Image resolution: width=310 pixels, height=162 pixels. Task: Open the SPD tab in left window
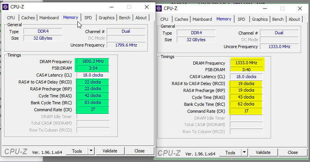88,18
